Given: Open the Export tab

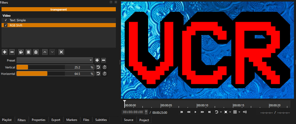Looking at the screenshot, I should pyautogui.click(x=56, y=120).
